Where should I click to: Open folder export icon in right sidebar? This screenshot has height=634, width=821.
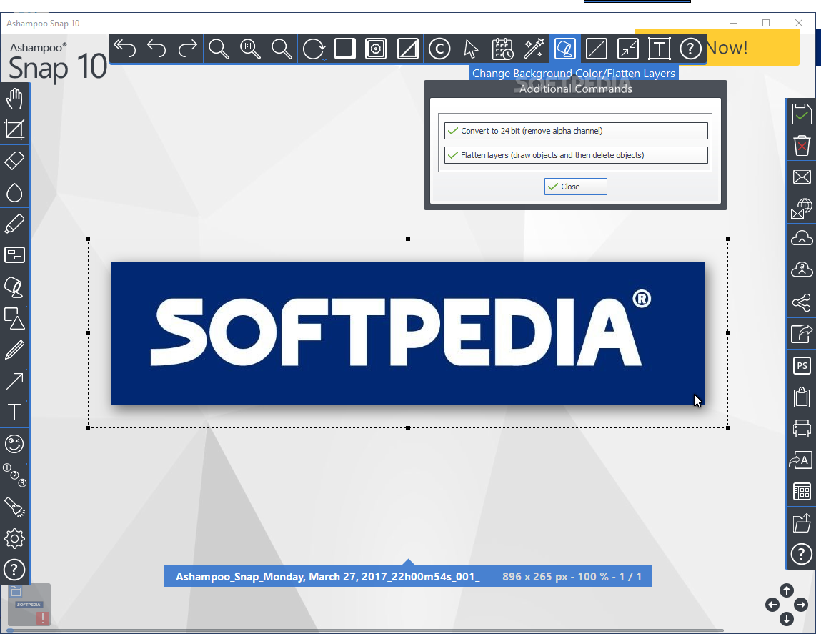coord(802,522)
